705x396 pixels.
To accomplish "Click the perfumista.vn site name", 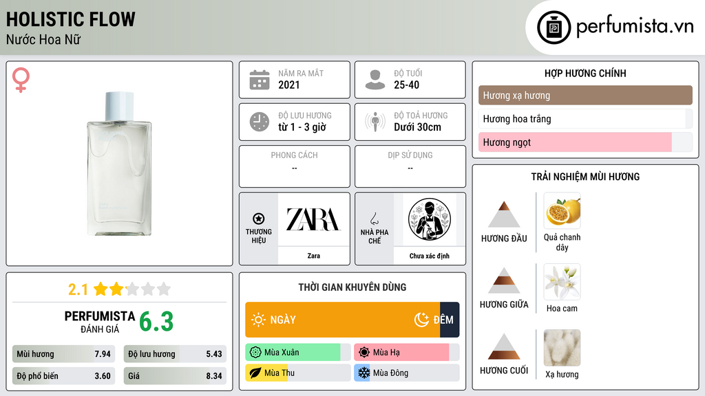I will 635,27.
